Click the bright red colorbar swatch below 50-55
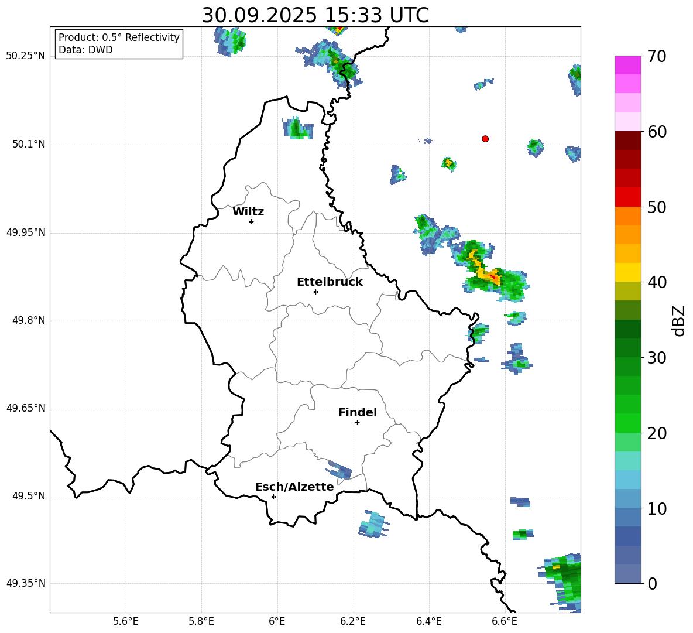 [x=627, y=197]
